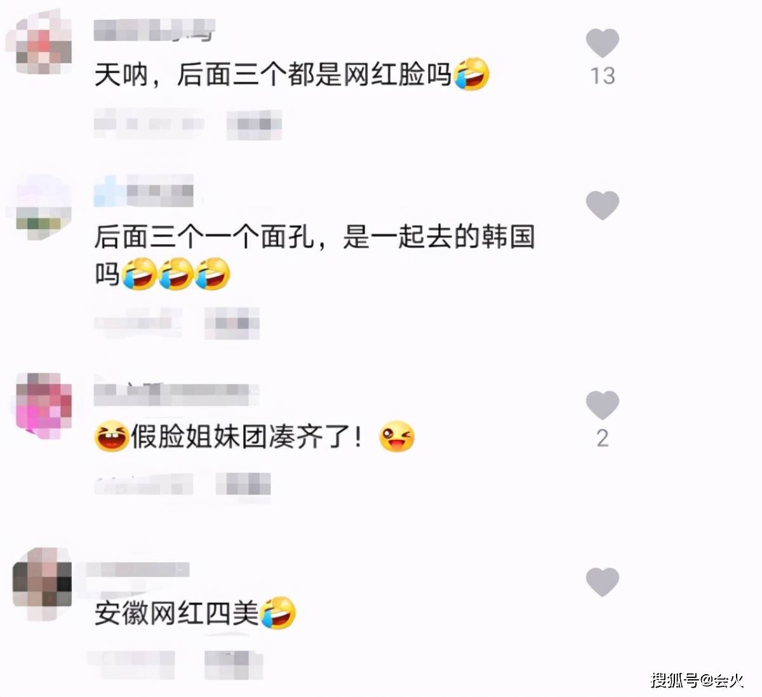Click the 13 like count number
The width and height of the screenshot is (762, 697).
(603, 76)
